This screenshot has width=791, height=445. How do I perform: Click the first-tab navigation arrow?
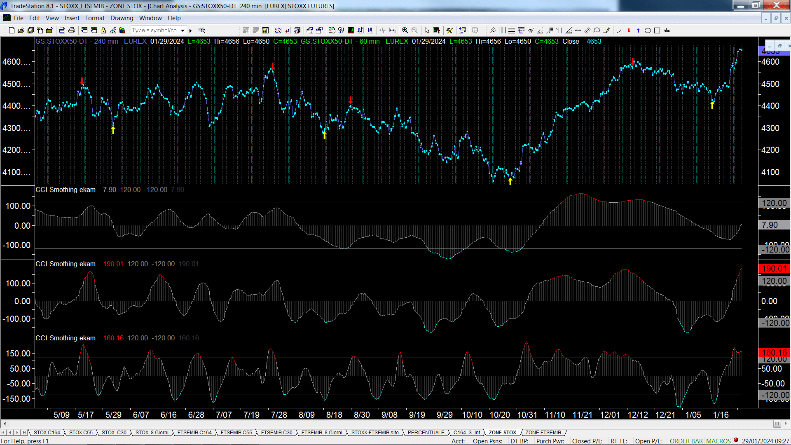coord(3,433)
